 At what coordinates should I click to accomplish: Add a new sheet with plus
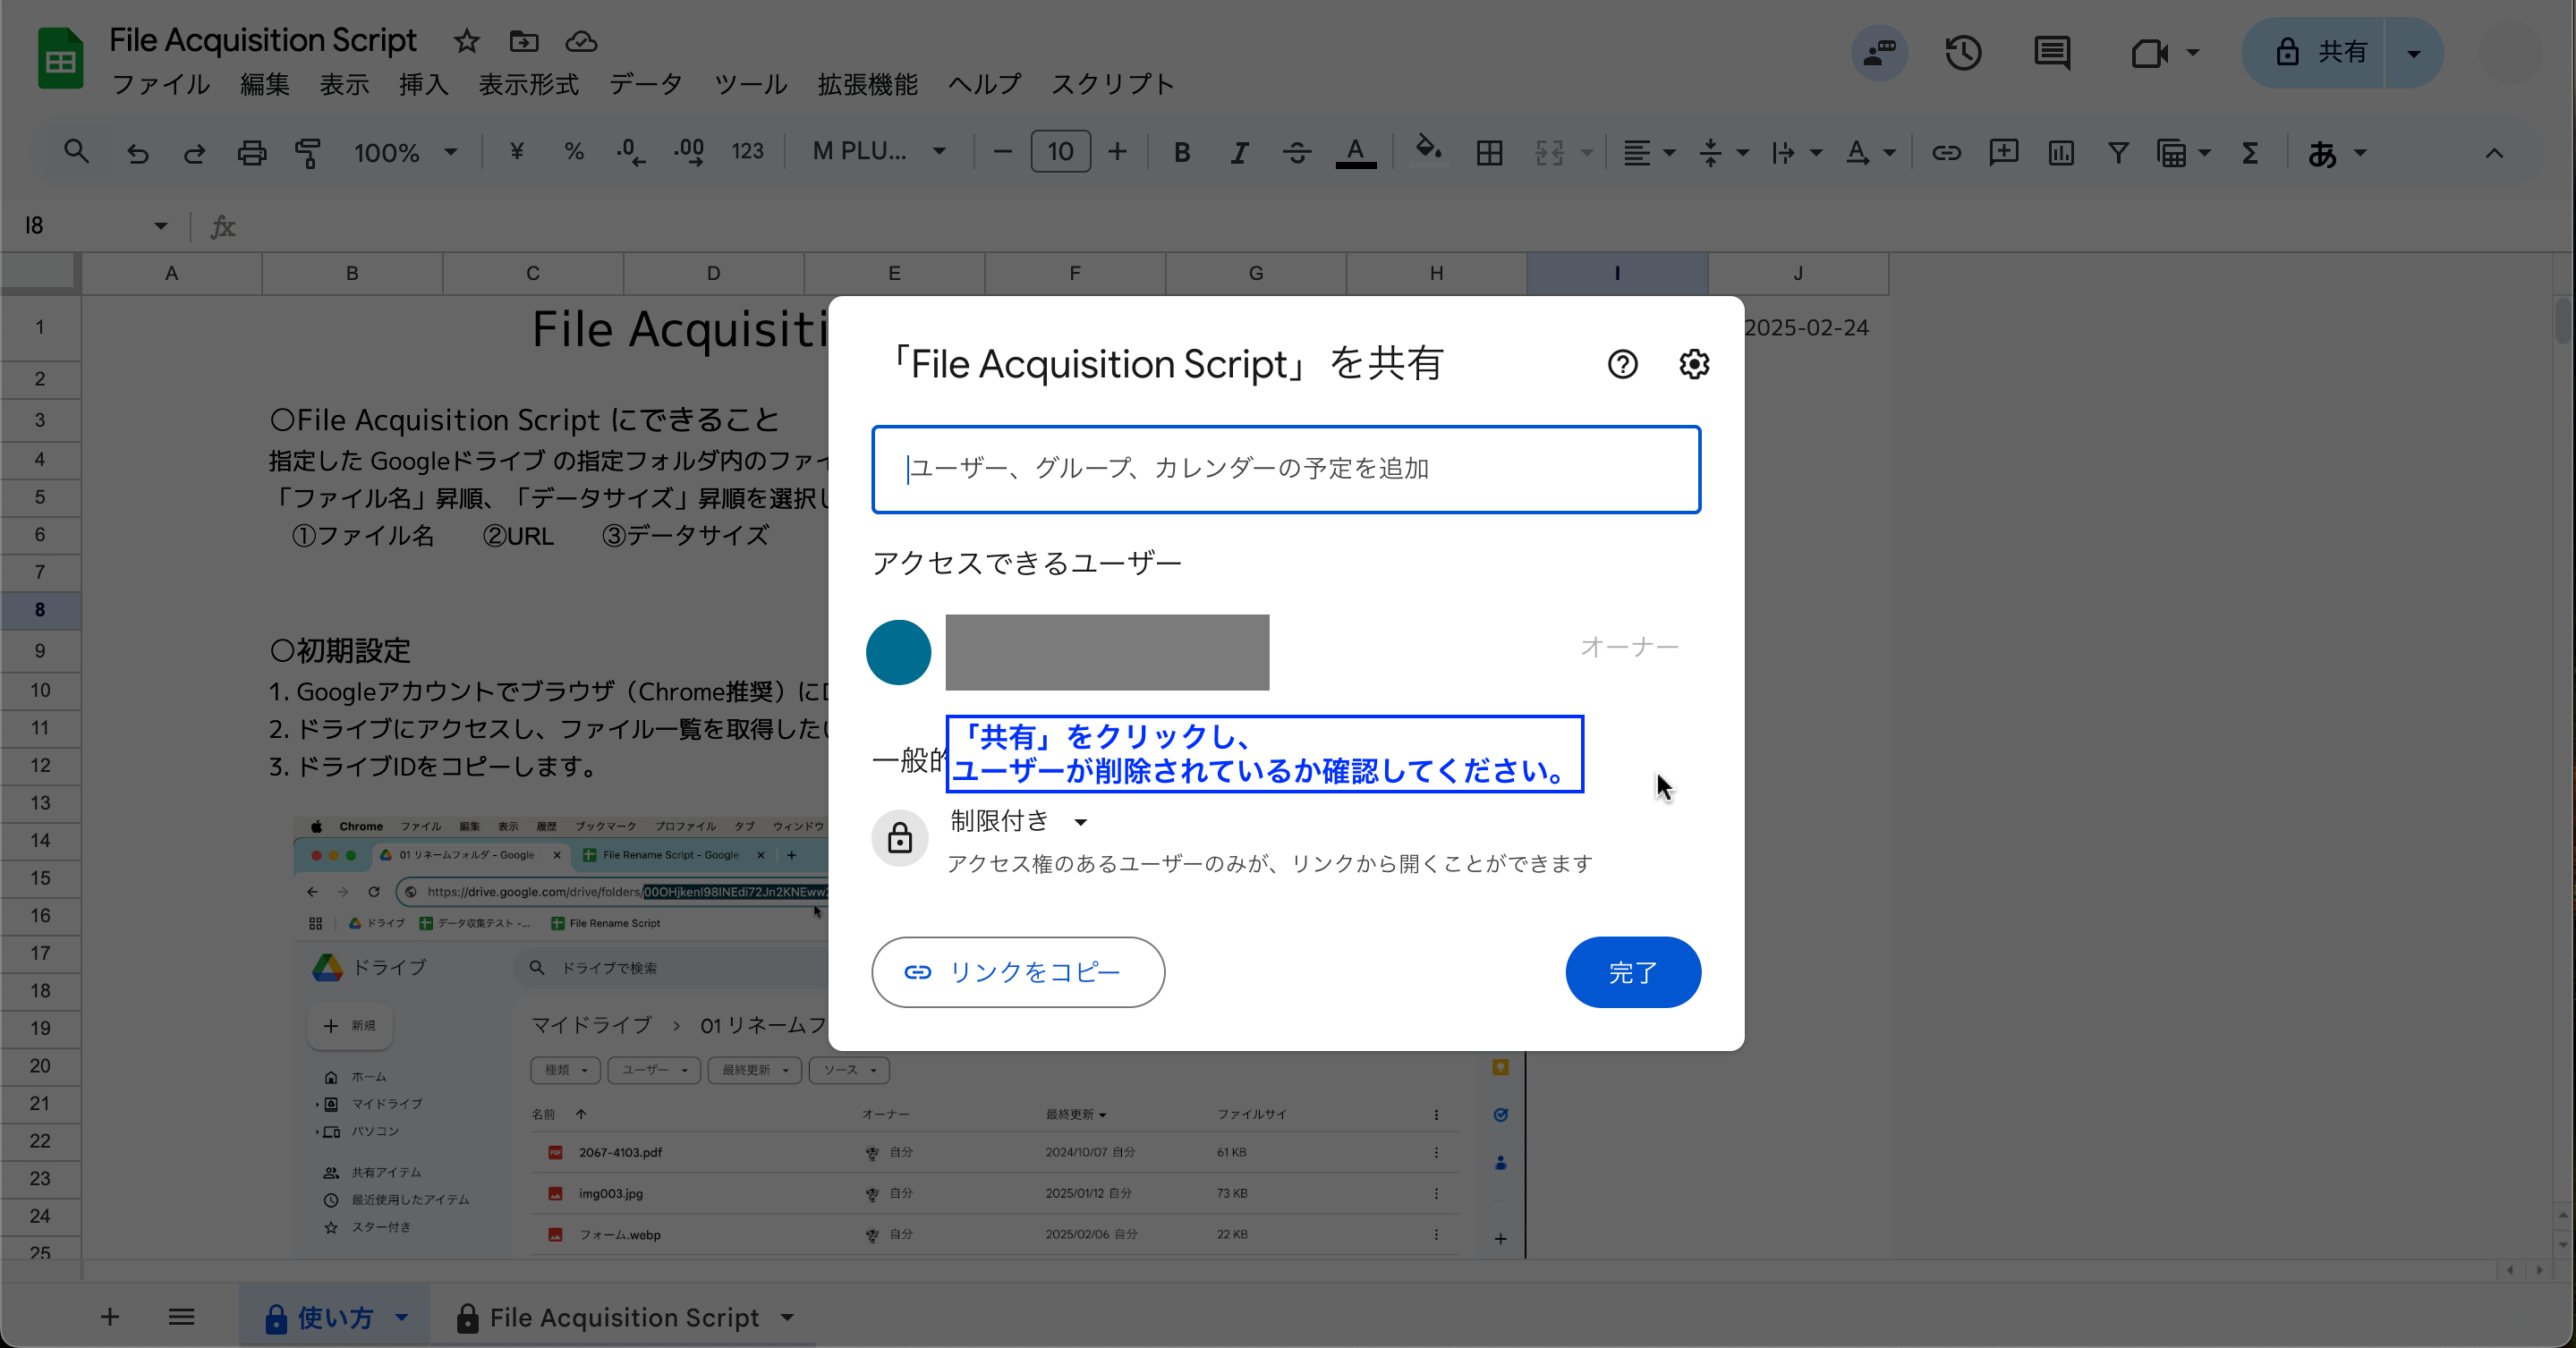110,1317
